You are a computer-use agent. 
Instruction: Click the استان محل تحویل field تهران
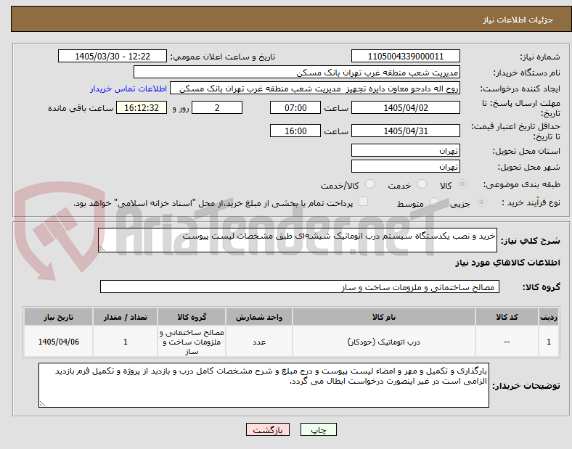[405, 150]
